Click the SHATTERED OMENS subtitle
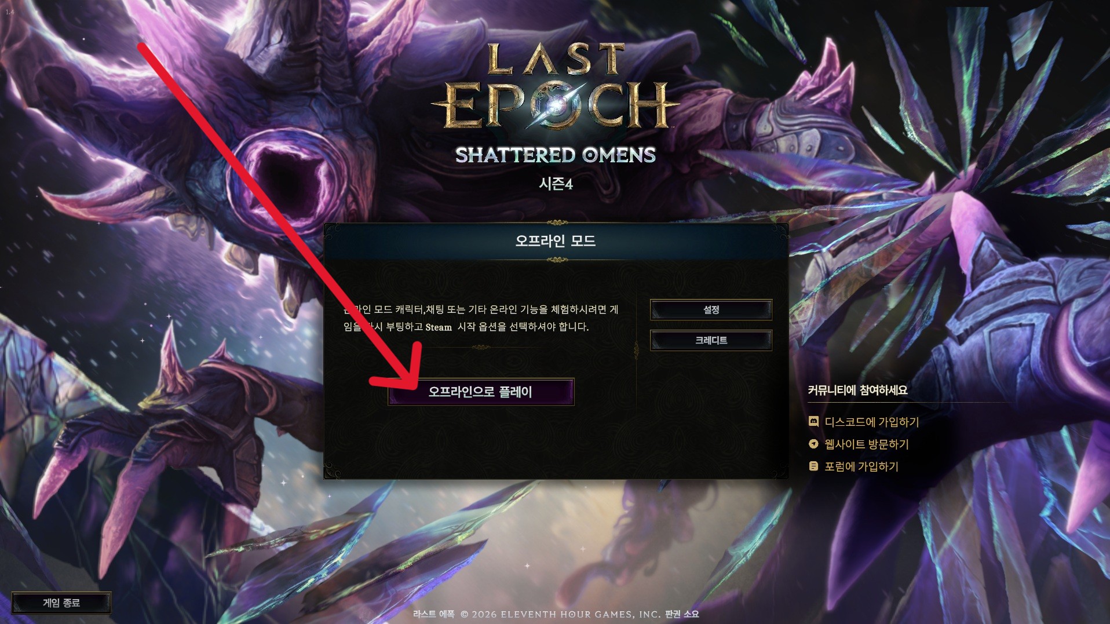The image size is (1110, 624). click(556, 155)
